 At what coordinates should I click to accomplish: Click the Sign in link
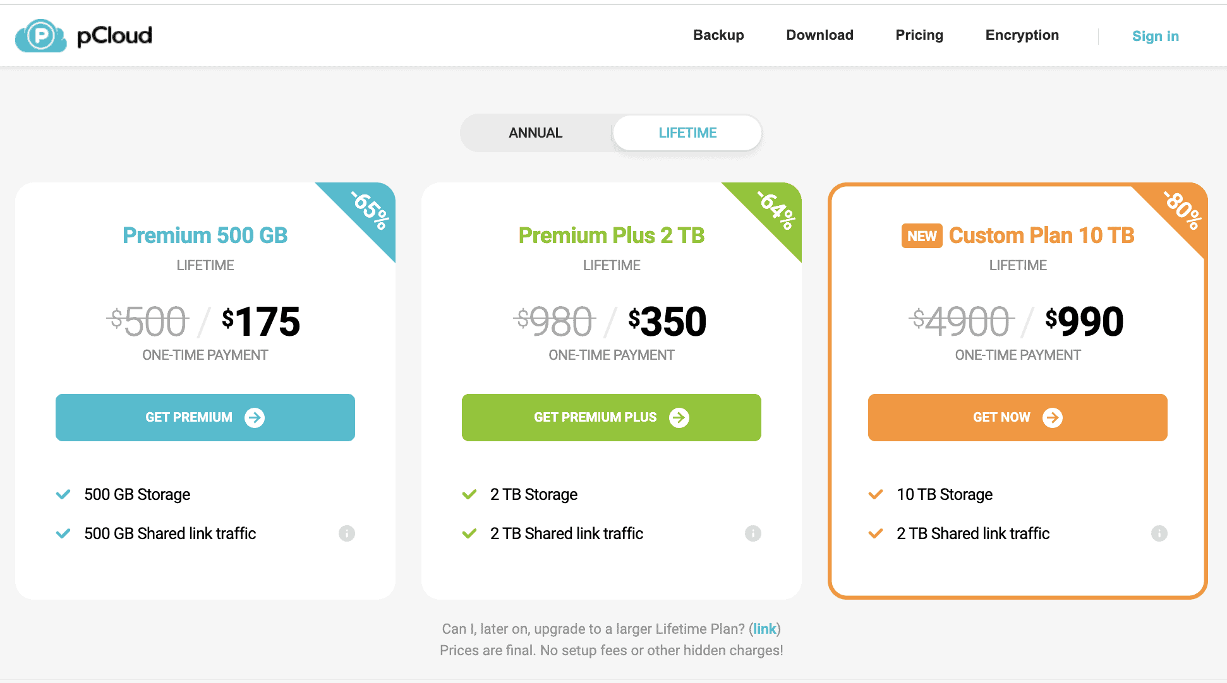coord(1156,36)
